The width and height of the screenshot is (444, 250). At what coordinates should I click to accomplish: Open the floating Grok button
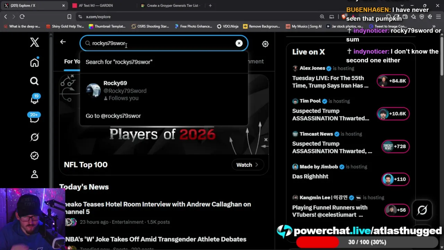click(422, 210)
